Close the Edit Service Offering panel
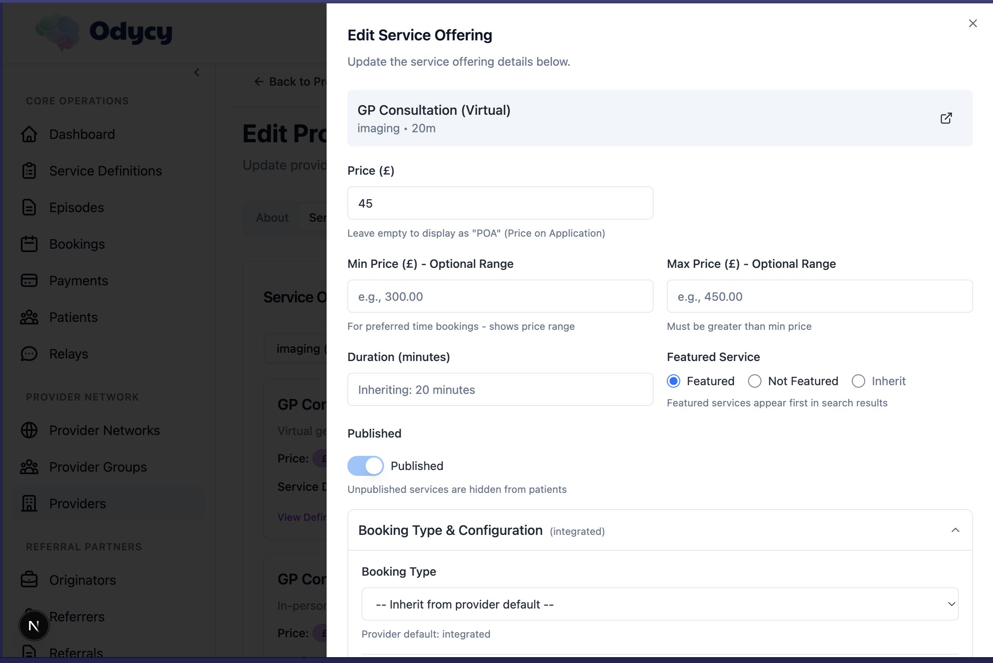Viewport: 993px width, 663px height. click(x=973, y=23)
